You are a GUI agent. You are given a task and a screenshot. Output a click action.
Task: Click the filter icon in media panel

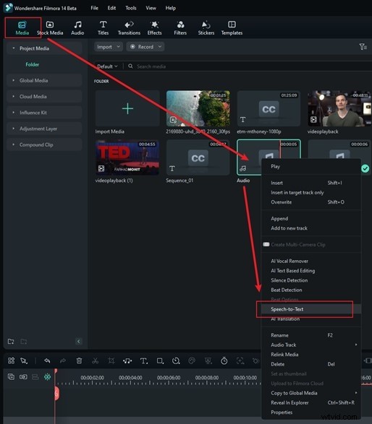point(363,47)
